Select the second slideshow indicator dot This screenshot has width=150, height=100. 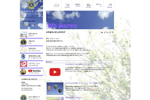click(x=104, y=32)
